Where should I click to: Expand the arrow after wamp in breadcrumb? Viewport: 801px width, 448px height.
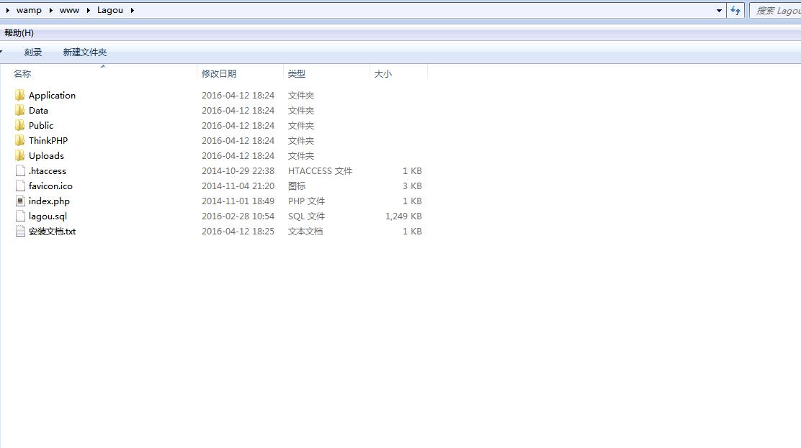(x=51, y=10)
